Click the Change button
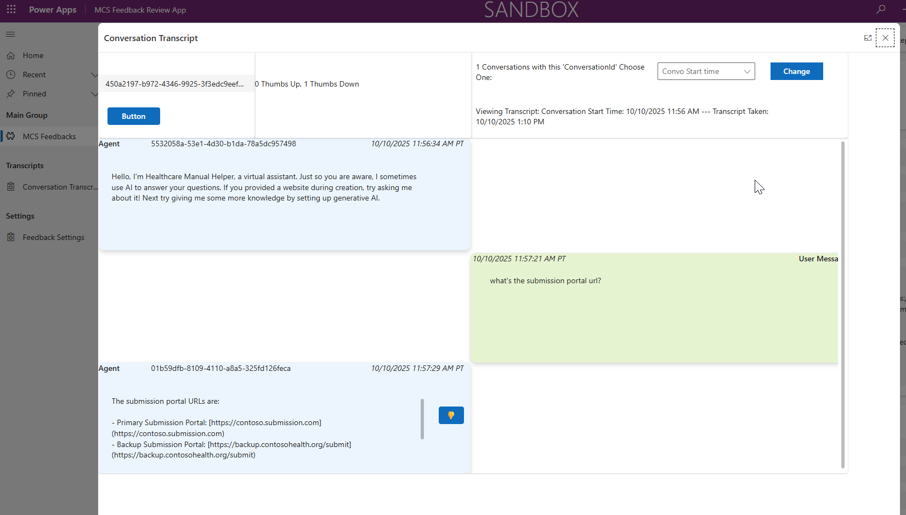 click(x=796, y=71)
